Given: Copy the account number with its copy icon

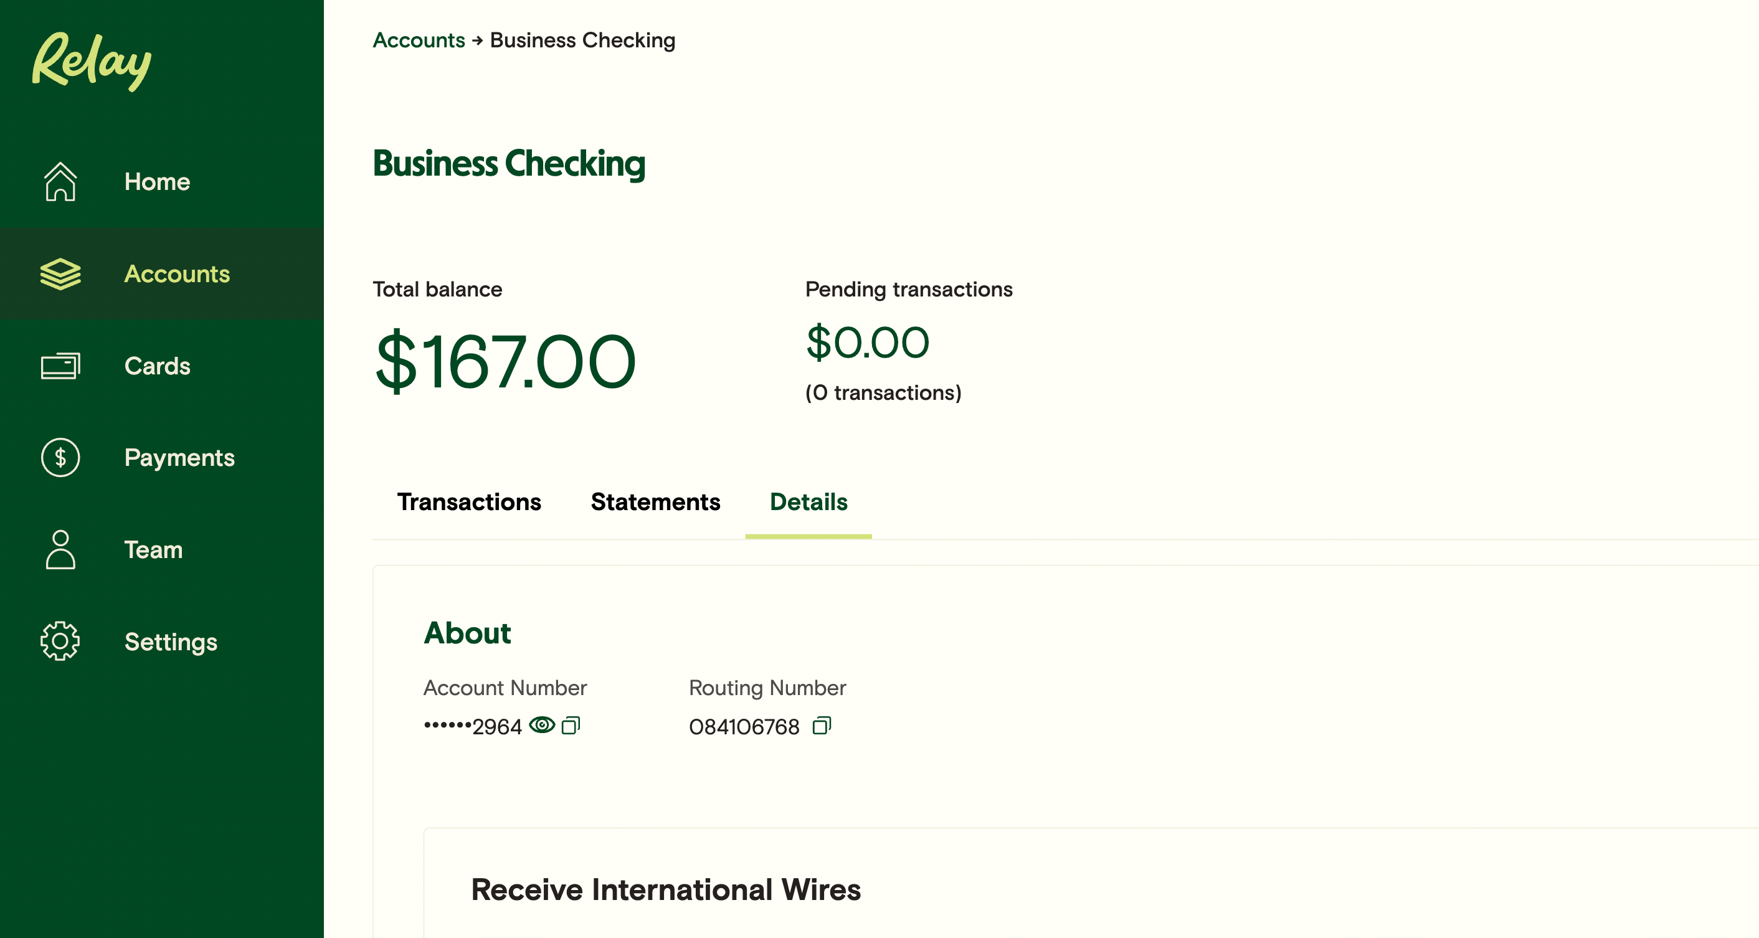Looking at the screenshot, I should 572,726.
